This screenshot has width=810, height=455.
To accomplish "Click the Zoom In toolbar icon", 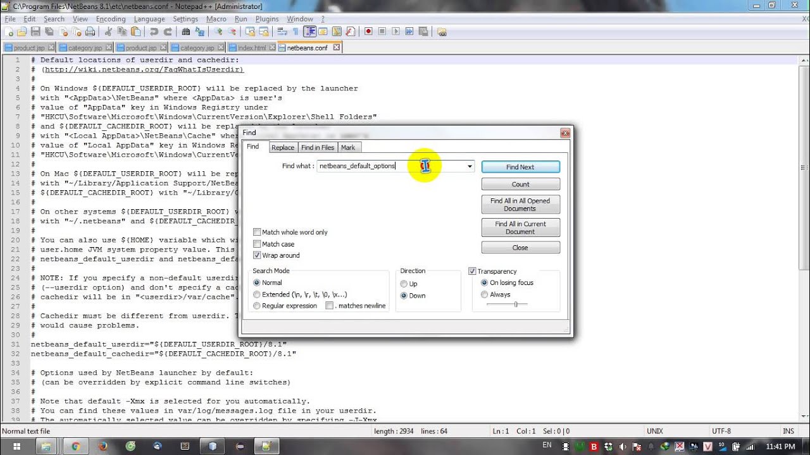I will pos(218,32).
